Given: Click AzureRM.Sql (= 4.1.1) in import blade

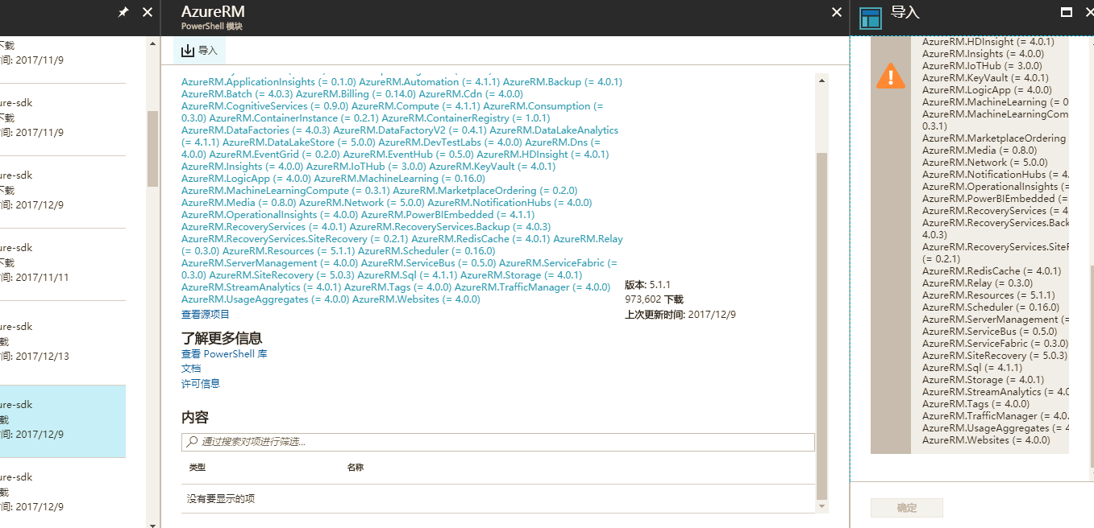Looking at the screenshot, I should 971,368.
